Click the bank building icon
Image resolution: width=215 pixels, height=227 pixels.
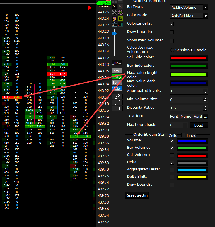pos(114,25)
